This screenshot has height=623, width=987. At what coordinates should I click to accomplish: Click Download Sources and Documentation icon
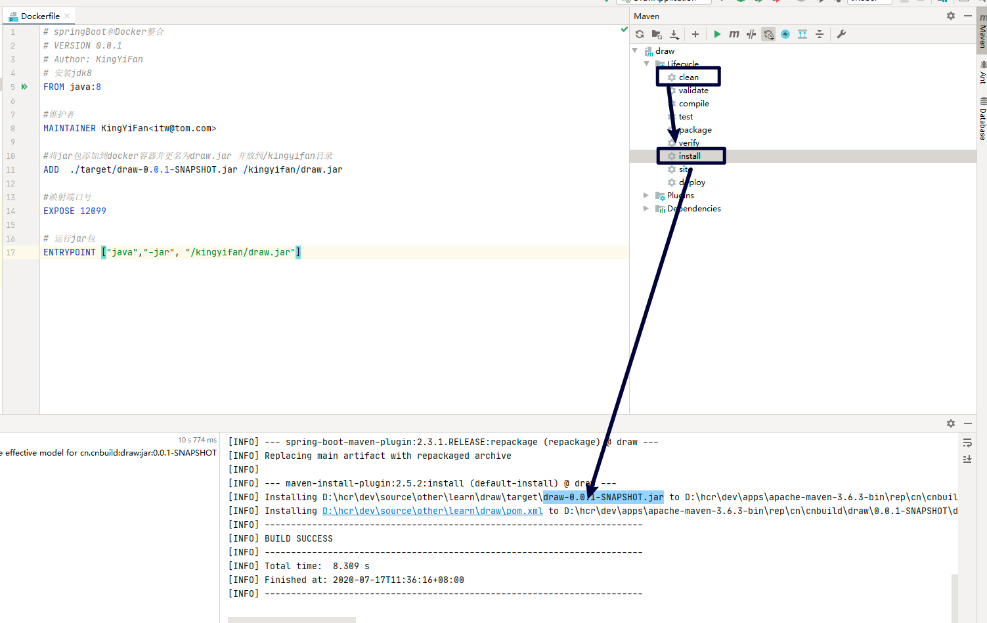674,34
